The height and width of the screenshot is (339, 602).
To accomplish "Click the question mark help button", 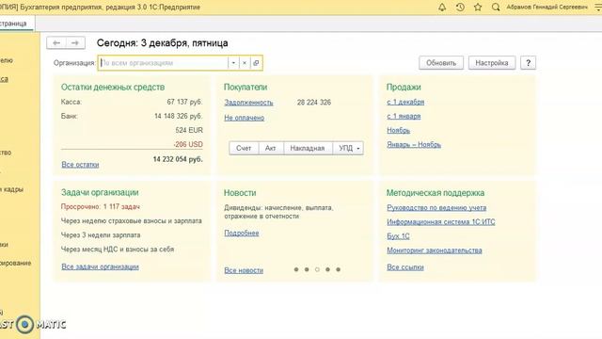I will click(x=529, y=63).
